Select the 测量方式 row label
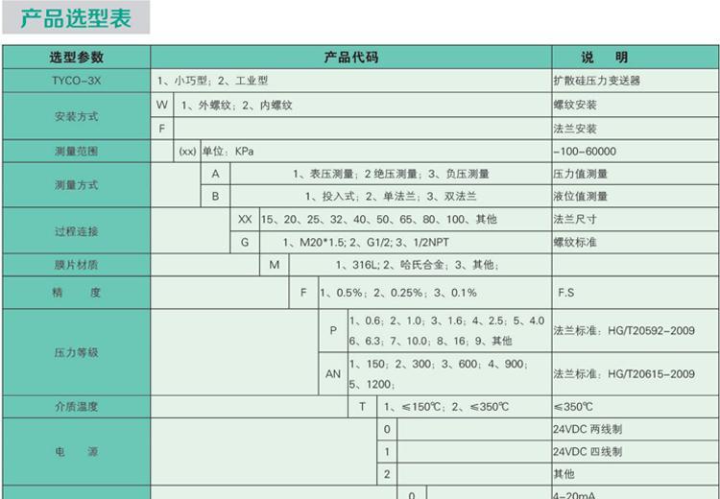 76,185
